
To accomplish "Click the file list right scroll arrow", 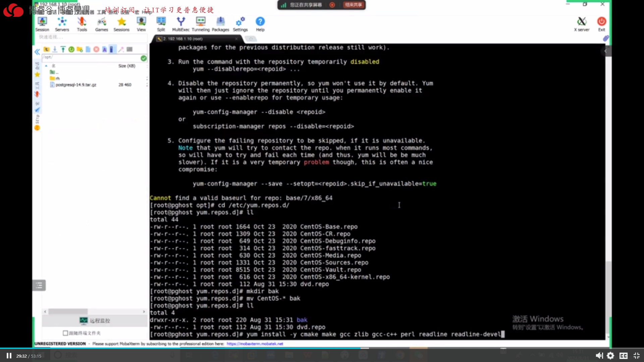I will tap(144, 311).
